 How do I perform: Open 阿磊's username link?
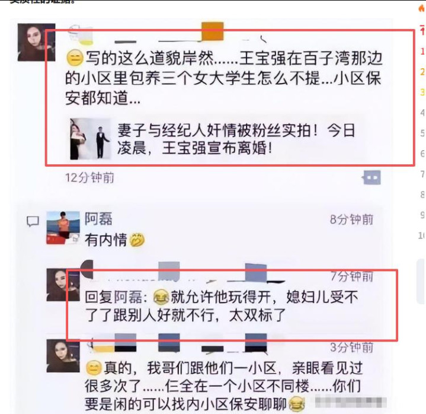[98, 219]
